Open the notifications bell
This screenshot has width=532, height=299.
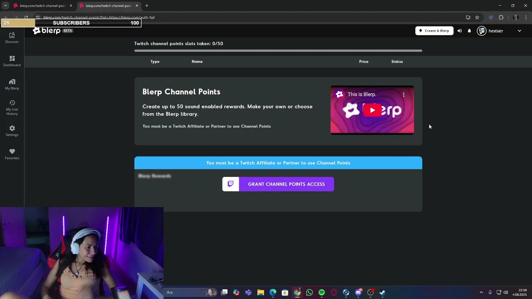[469, 31]
